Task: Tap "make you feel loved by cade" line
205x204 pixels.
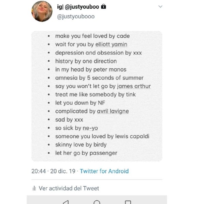Action: (92, 36)
